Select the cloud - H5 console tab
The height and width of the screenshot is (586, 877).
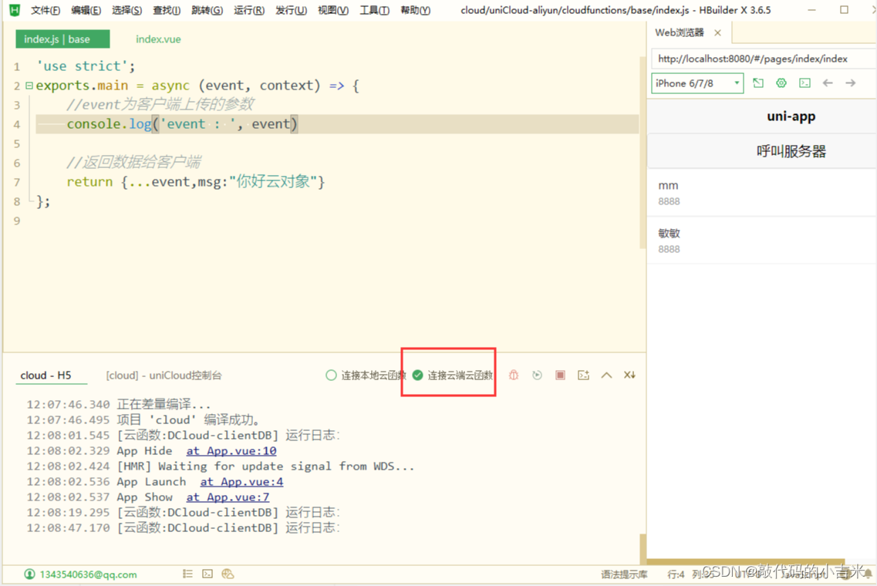coord(46,376)
